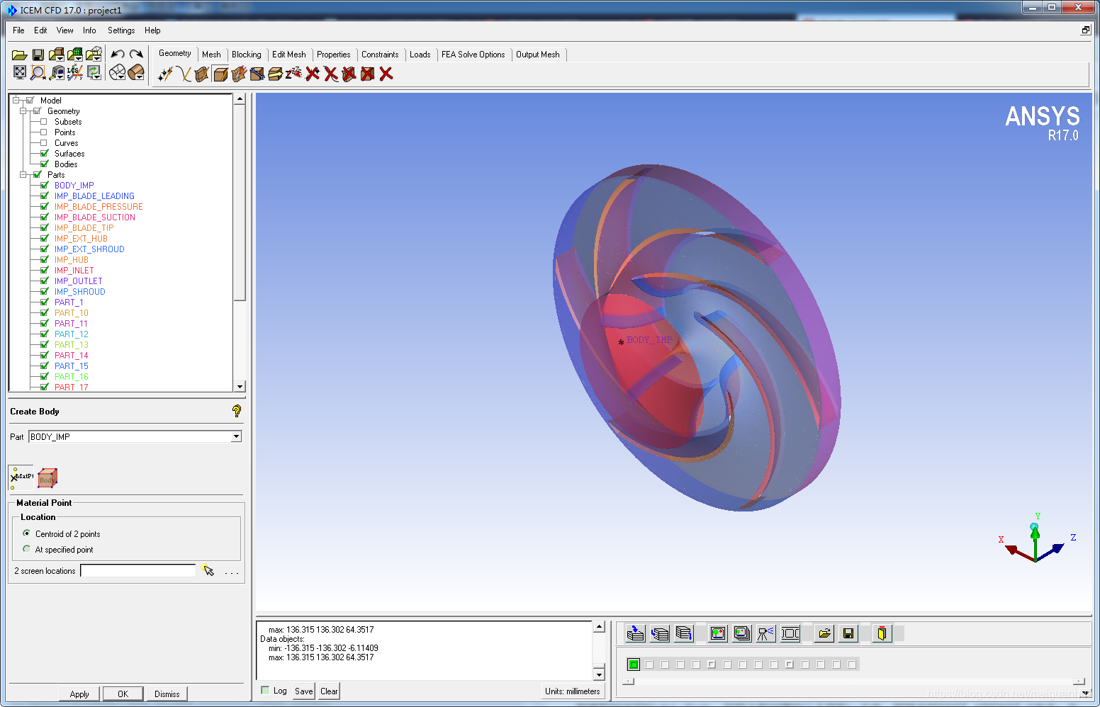The width and height of the screenshot is (1100, 707).
Task: Switch to solid shaded display icon
Action: pos(136,72)
